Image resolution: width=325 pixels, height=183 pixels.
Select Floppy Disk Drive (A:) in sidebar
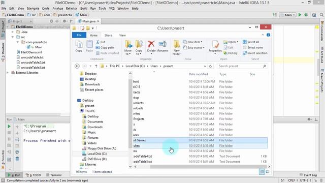click(102, 148)
